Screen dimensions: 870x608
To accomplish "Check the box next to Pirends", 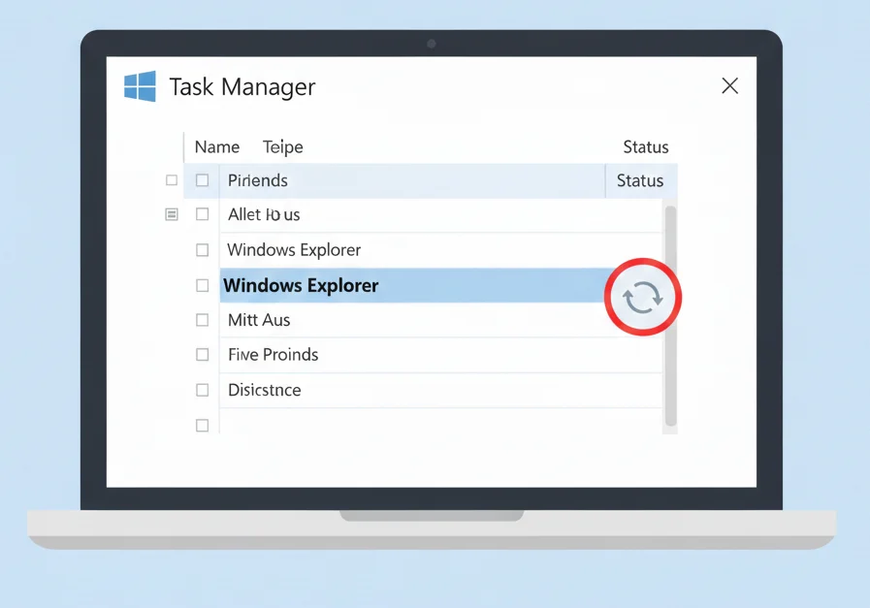I will pyautogui.click(x=202, y=179).
